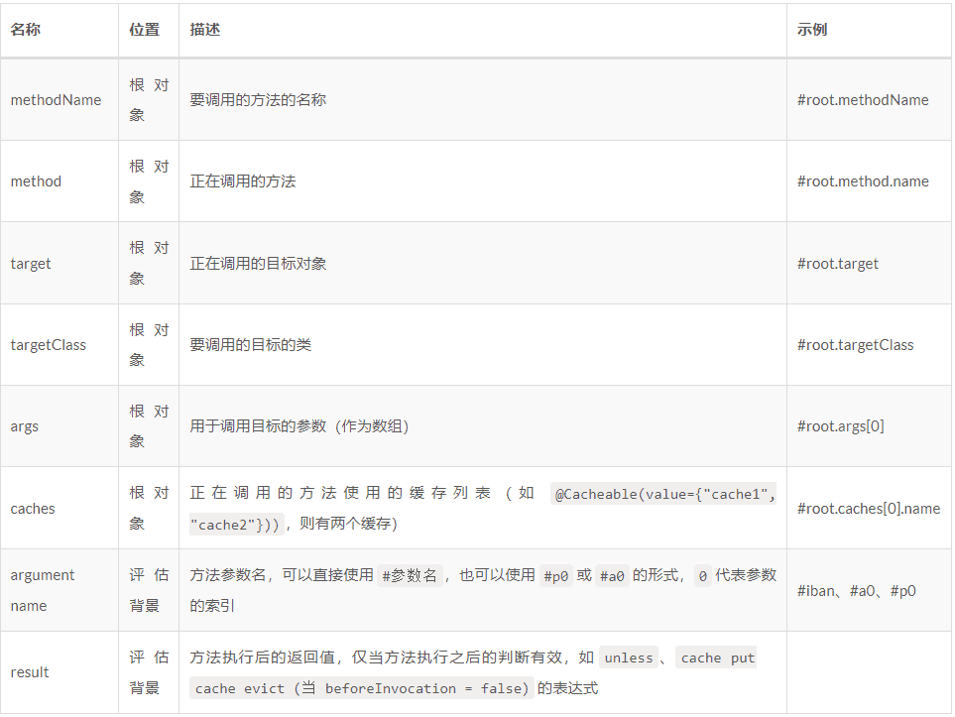Click the "cache put" inline code tag
Viewport: 955px width, 717px height.
718,657
